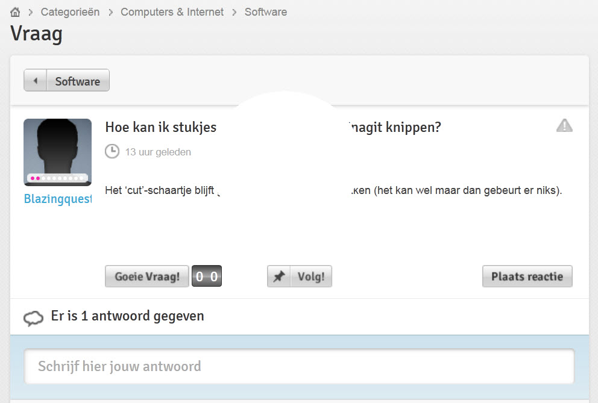
Task: Click Plaats reactie to post a reaction
Action: point(527,276)
